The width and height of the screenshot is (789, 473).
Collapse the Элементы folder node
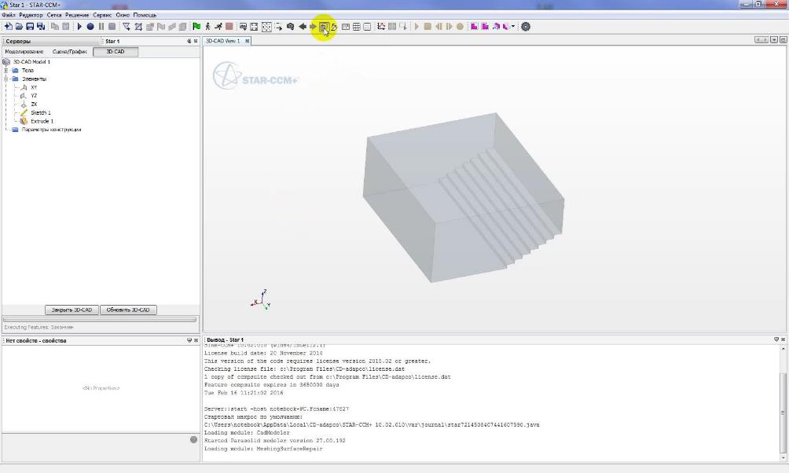(6, 79)
